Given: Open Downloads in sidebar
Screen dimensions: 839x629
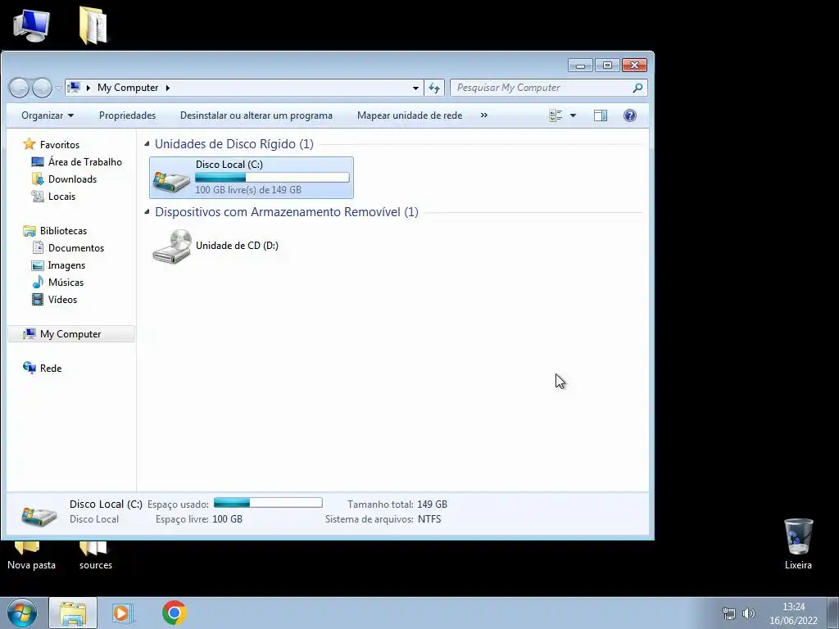Looking at the screenshot, I should 72,179.
